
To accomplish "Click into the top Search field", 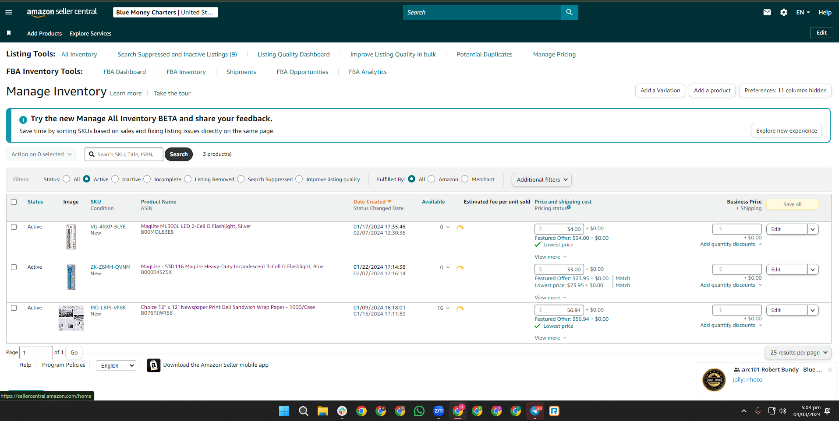I will point(482,12).
